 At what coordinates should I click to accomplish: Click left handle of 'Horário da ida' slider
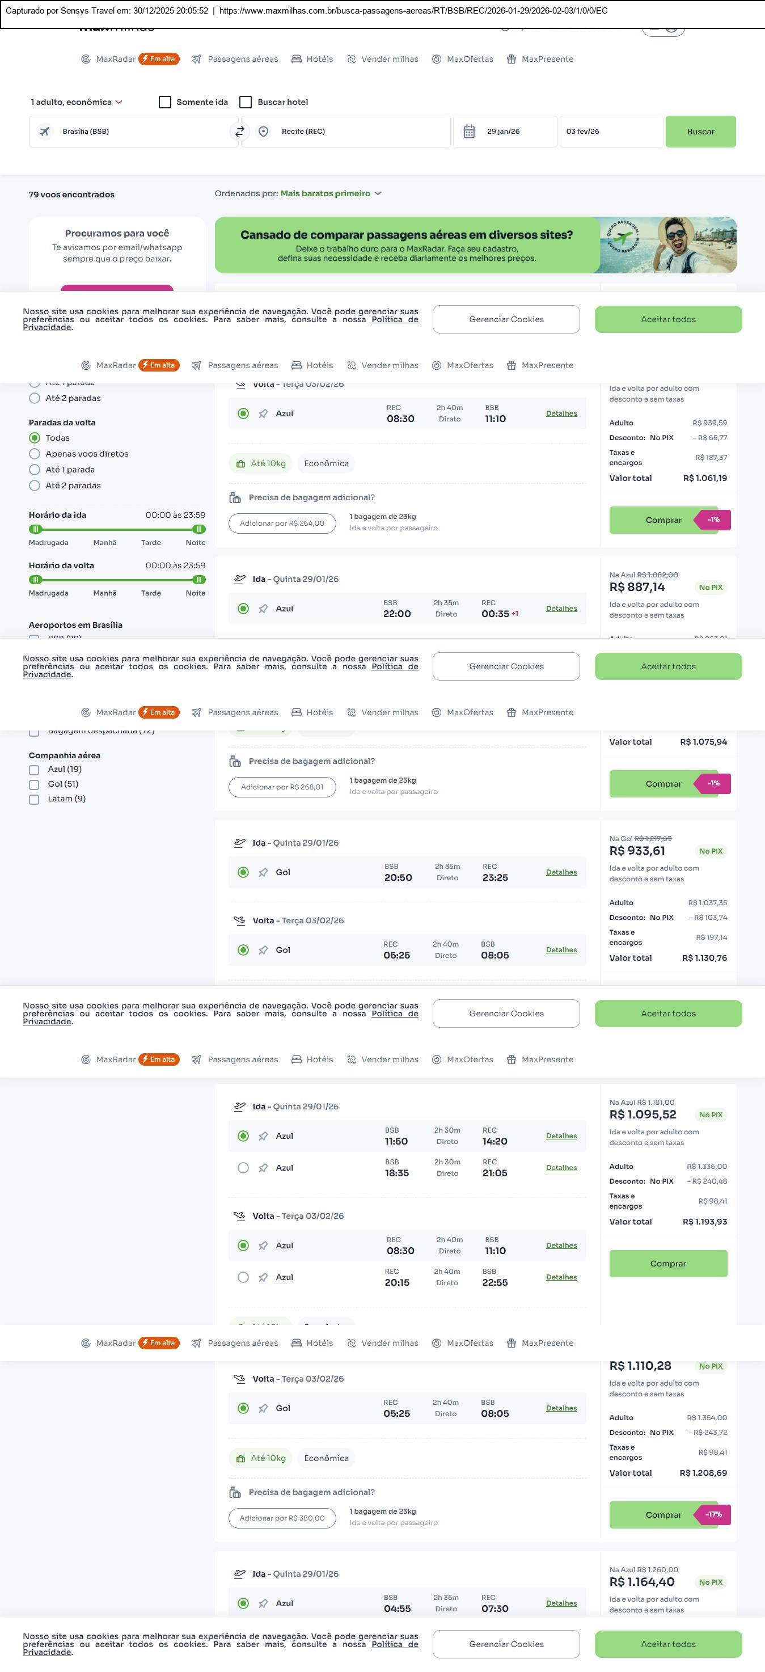pyautogui.click(x=36, y=530)
